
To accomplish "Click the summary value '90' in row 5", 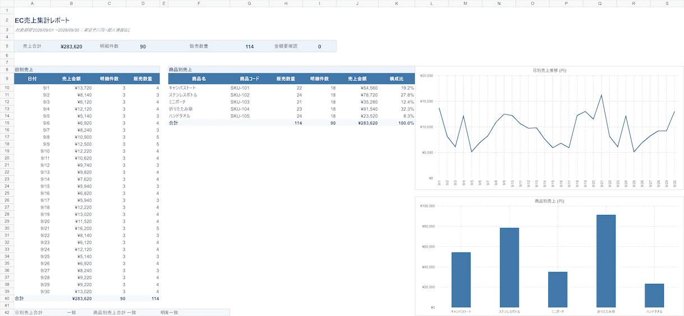I will [x=143, y=47].
